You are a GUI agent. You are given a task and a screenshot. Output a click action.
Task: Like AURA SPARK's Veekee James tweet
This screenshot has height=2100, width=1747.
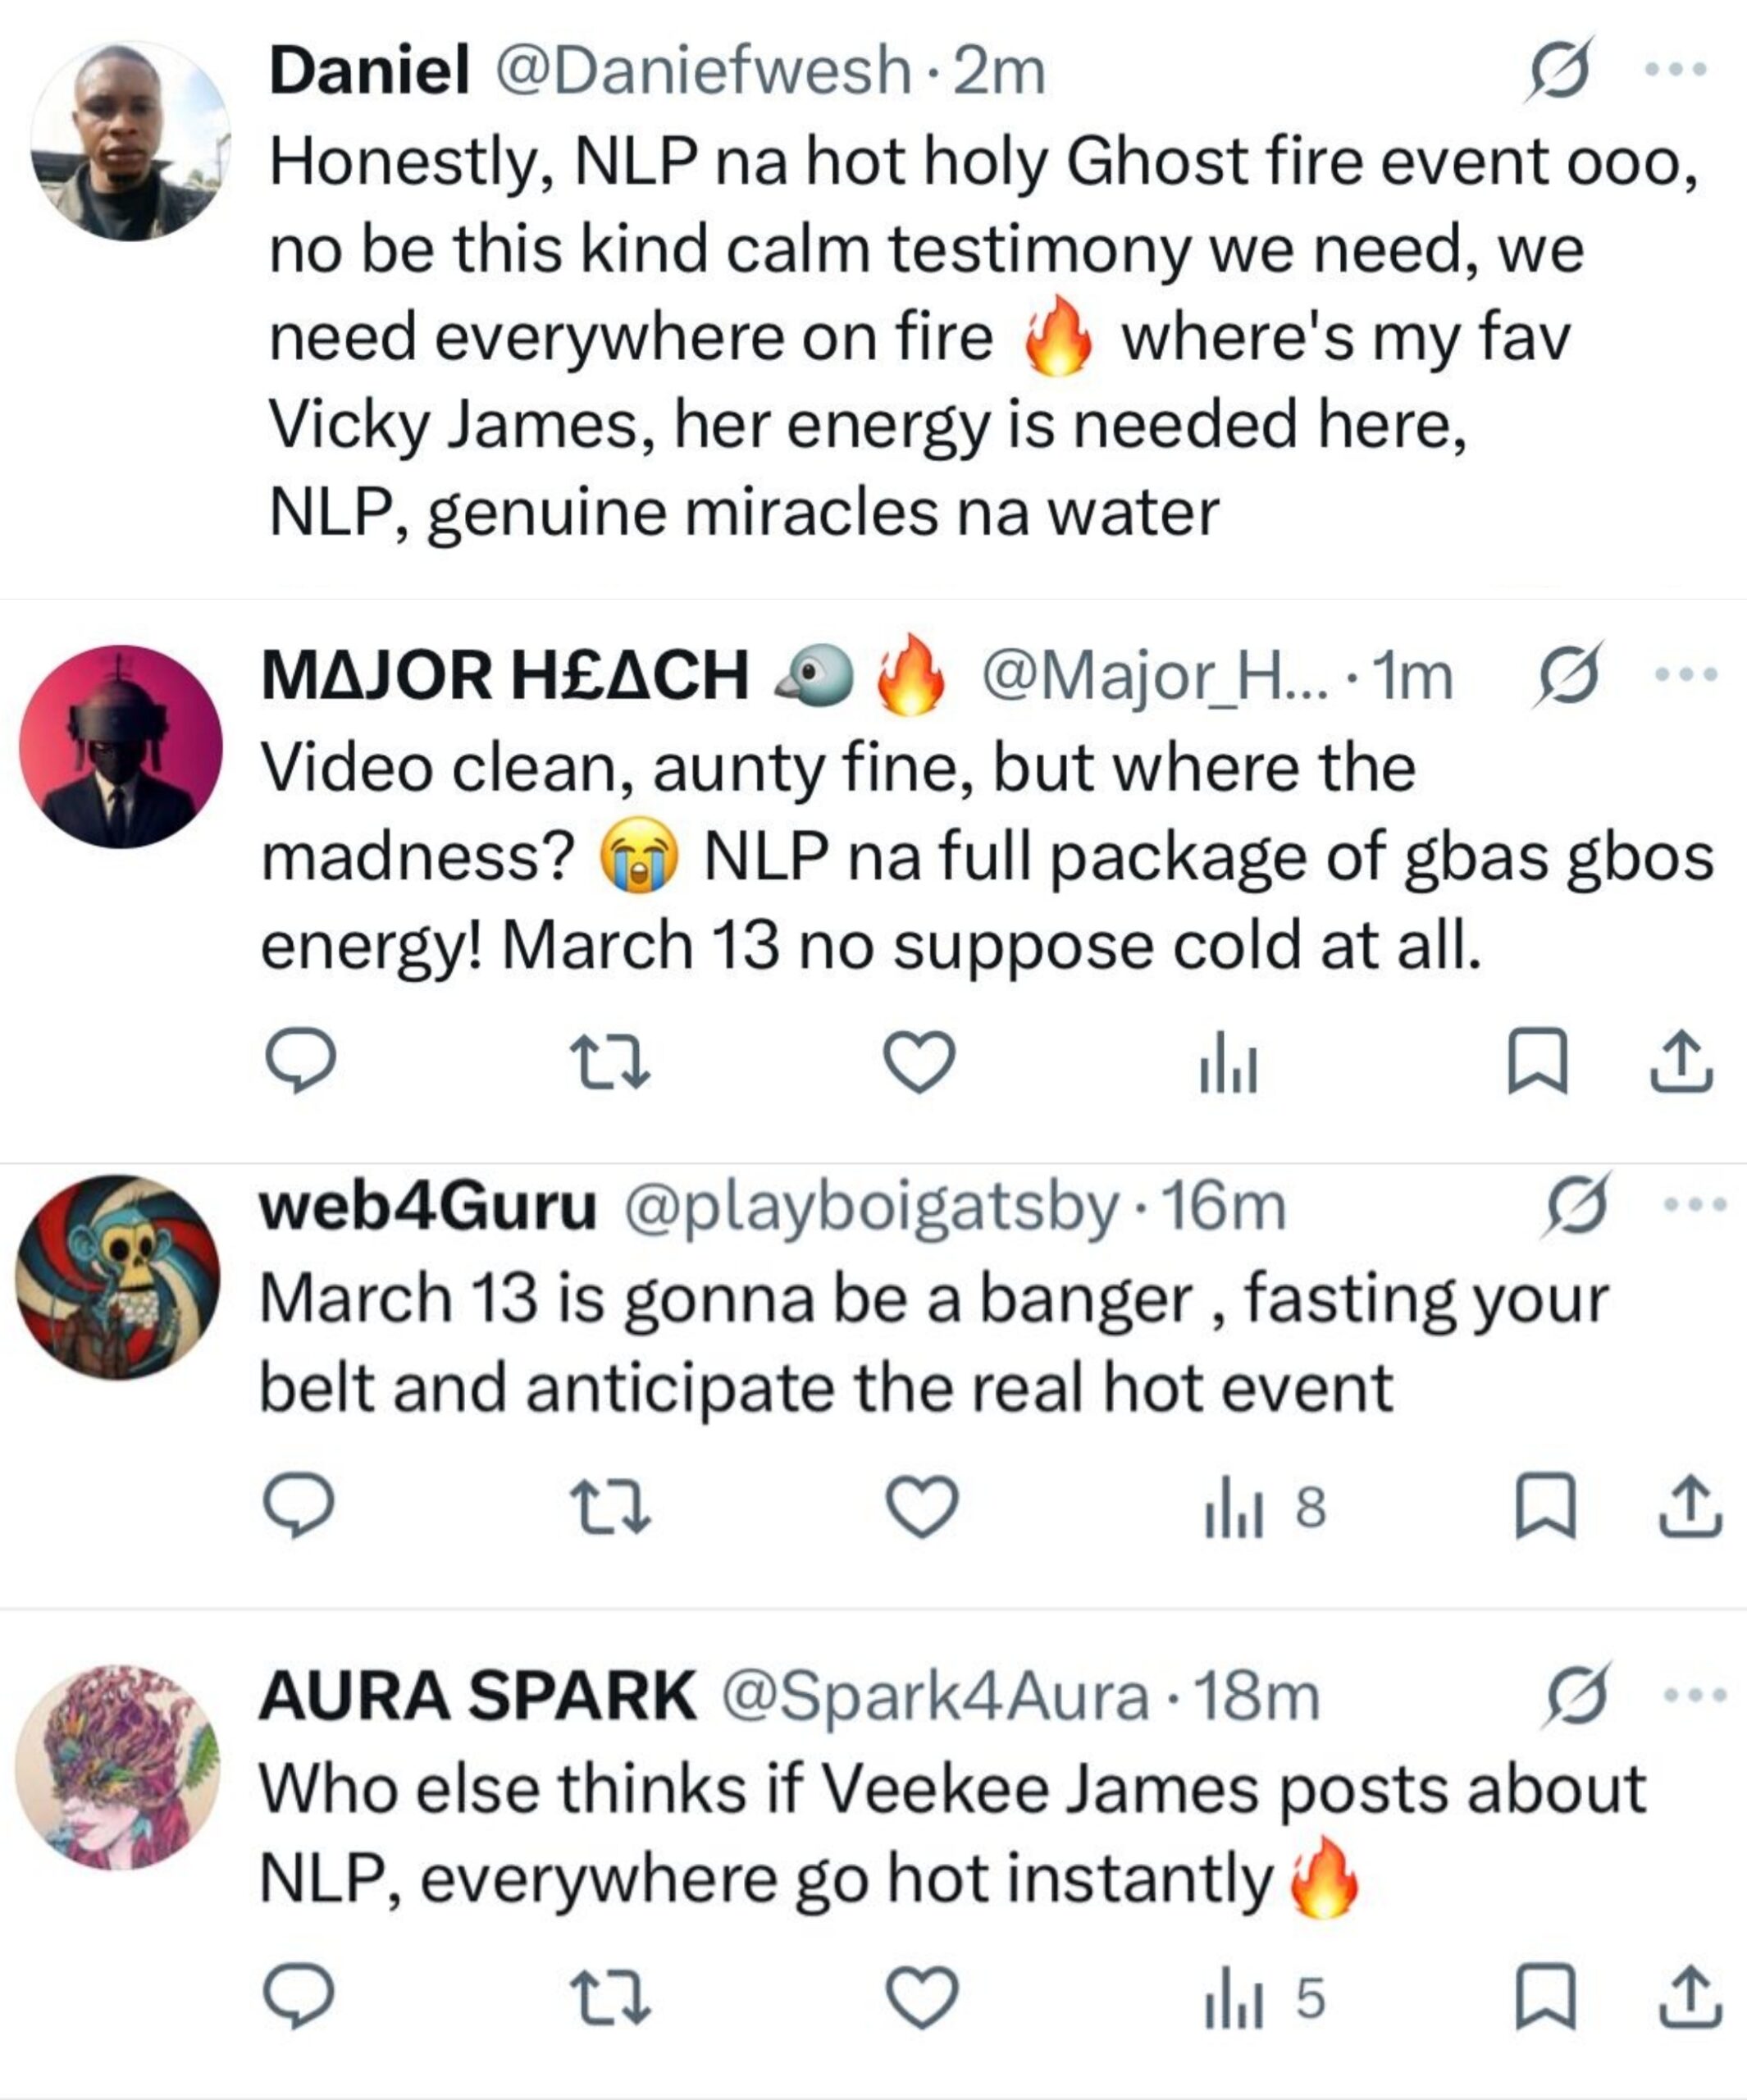pyautogui.click(x=922, y=1999)
